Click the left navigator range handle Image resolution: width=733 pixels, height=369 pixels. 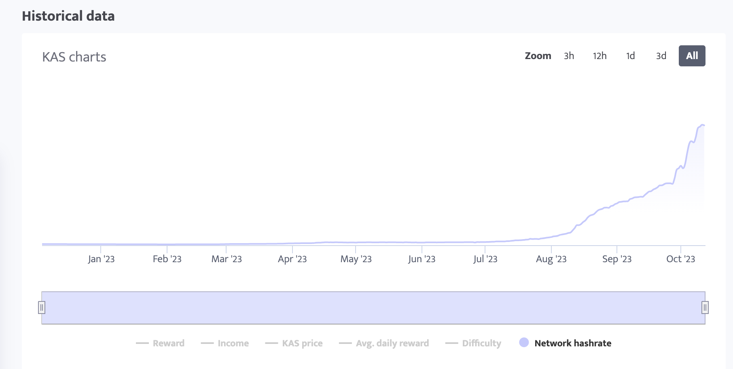42,307
